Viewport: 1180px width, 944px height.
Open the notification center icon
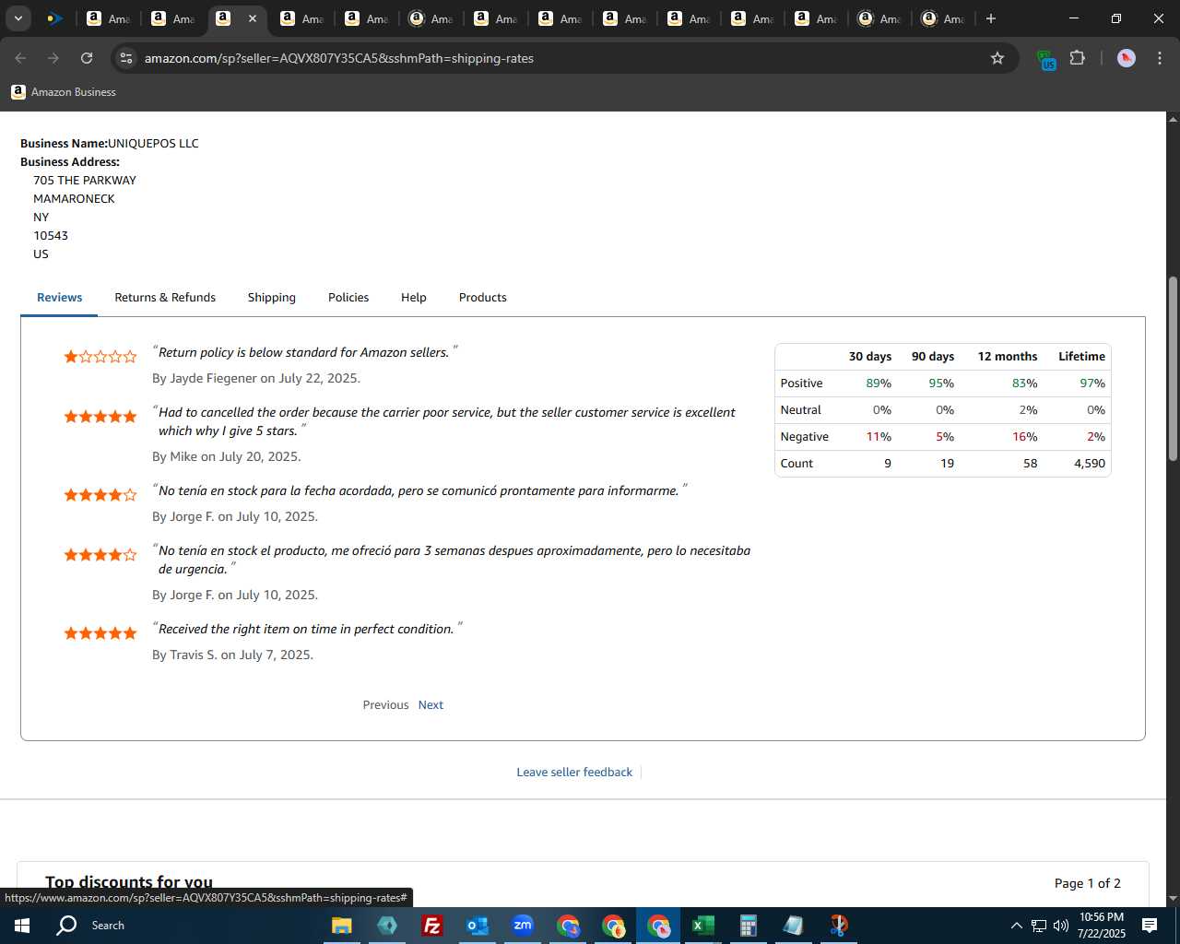[x=1150, y=926]
